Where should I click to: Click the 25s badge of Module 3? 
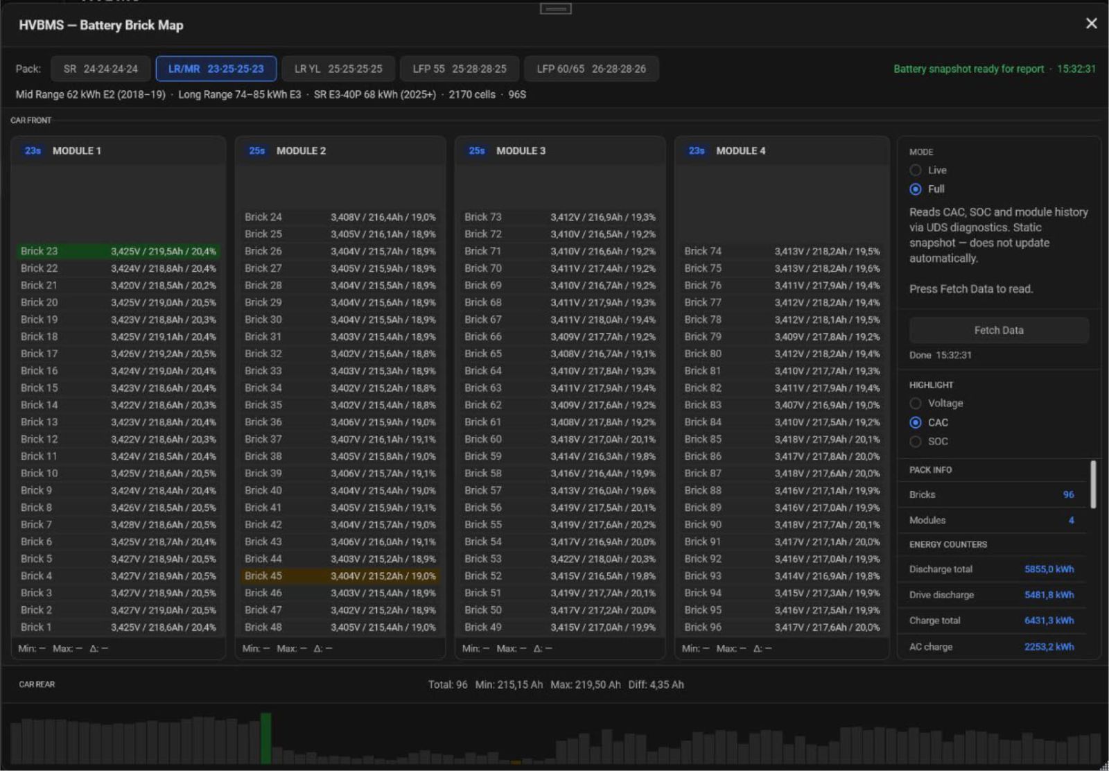tap(476, 150)
